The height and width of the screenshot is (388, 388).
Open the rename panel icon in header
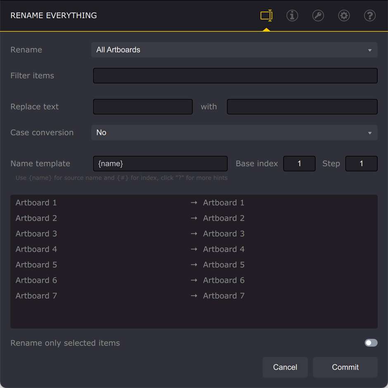pos(266,15)
